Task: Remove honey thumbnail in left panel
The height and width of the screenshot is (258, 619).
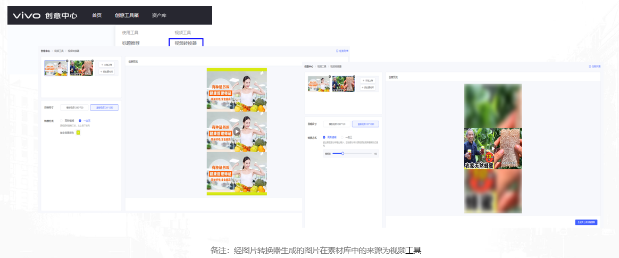Action: pos(93,61)
